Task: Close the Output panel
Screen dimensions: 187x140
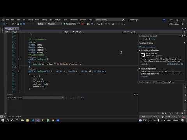Action: tap(137, 94)
